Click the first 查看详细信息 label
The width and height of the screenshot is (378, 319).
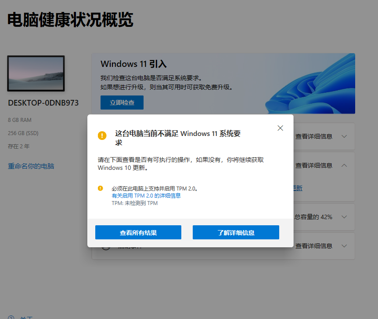tap(314, 136)
